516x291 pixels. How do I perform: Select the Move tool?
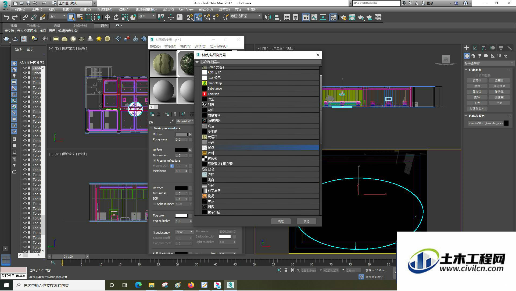click(x=107, y=17)
